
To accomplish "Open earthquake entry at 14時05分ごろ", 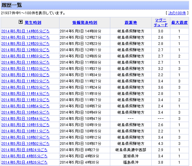I will click(x=25, y=31).
